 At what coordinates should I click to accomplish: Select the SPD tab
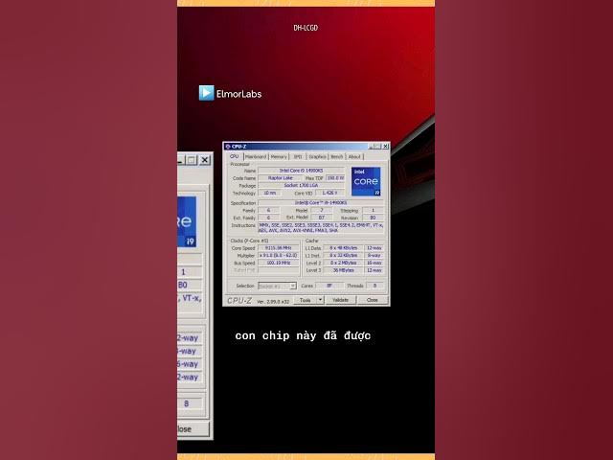[x=298, y=156]
